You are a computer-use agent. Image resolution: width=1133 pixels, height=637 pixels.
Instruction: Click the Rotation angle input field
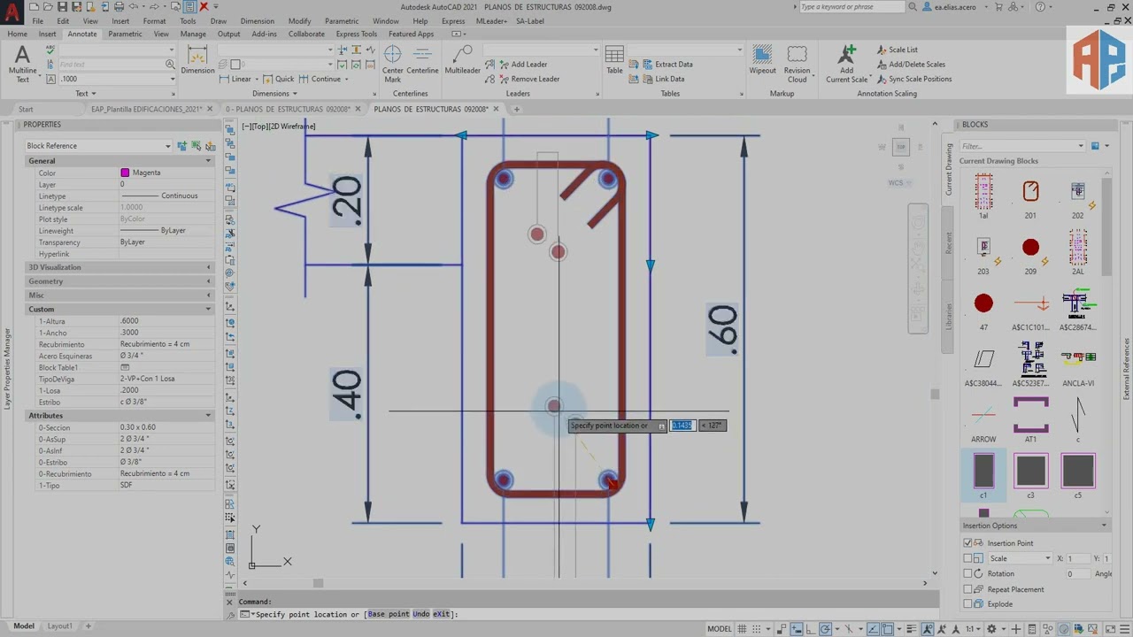point(1079,573)
